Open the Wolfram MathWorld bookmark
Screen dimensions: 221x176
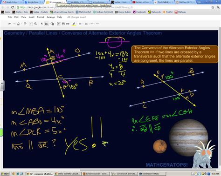click(x=103, y=12)
